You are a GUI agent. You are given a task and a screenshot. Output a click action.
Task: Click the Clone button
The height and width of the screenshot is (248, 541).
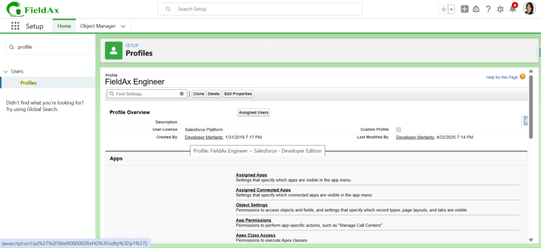pyautogui.click(x=199, y=94)
